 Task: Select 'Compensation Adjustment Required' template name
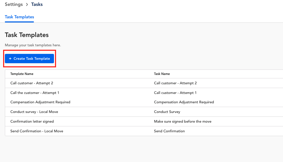(x=40, y=102)
